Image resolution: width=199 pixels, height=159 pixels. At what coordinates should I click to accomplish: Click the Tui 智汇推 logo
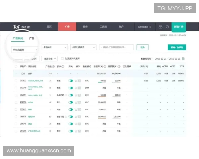[22, 26]
